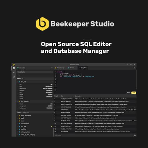Select the Query #5 tab
Image resolution: width=148 pixels, height=148 pixels.
click(x=83, y=68)
